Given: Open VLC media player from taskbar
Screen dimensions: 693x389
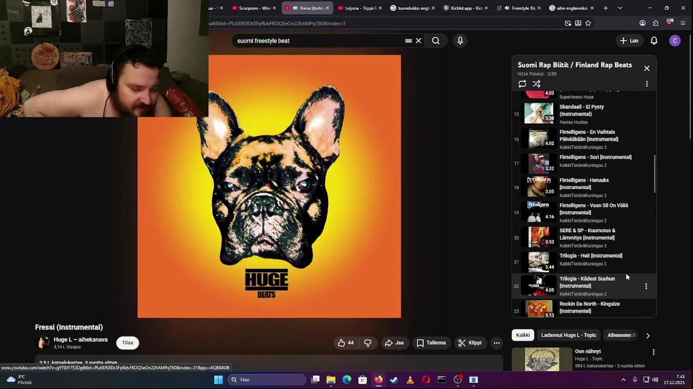Looking at the screenshot, I should pyautogui.click(x=410, y=380).
